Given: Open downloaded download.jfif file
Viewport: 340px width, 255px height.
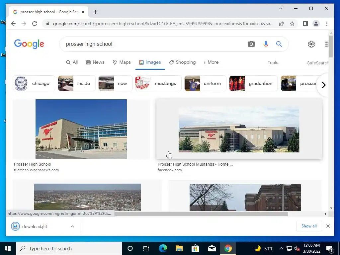Looking at the screenshot, I should pos(35,226).
